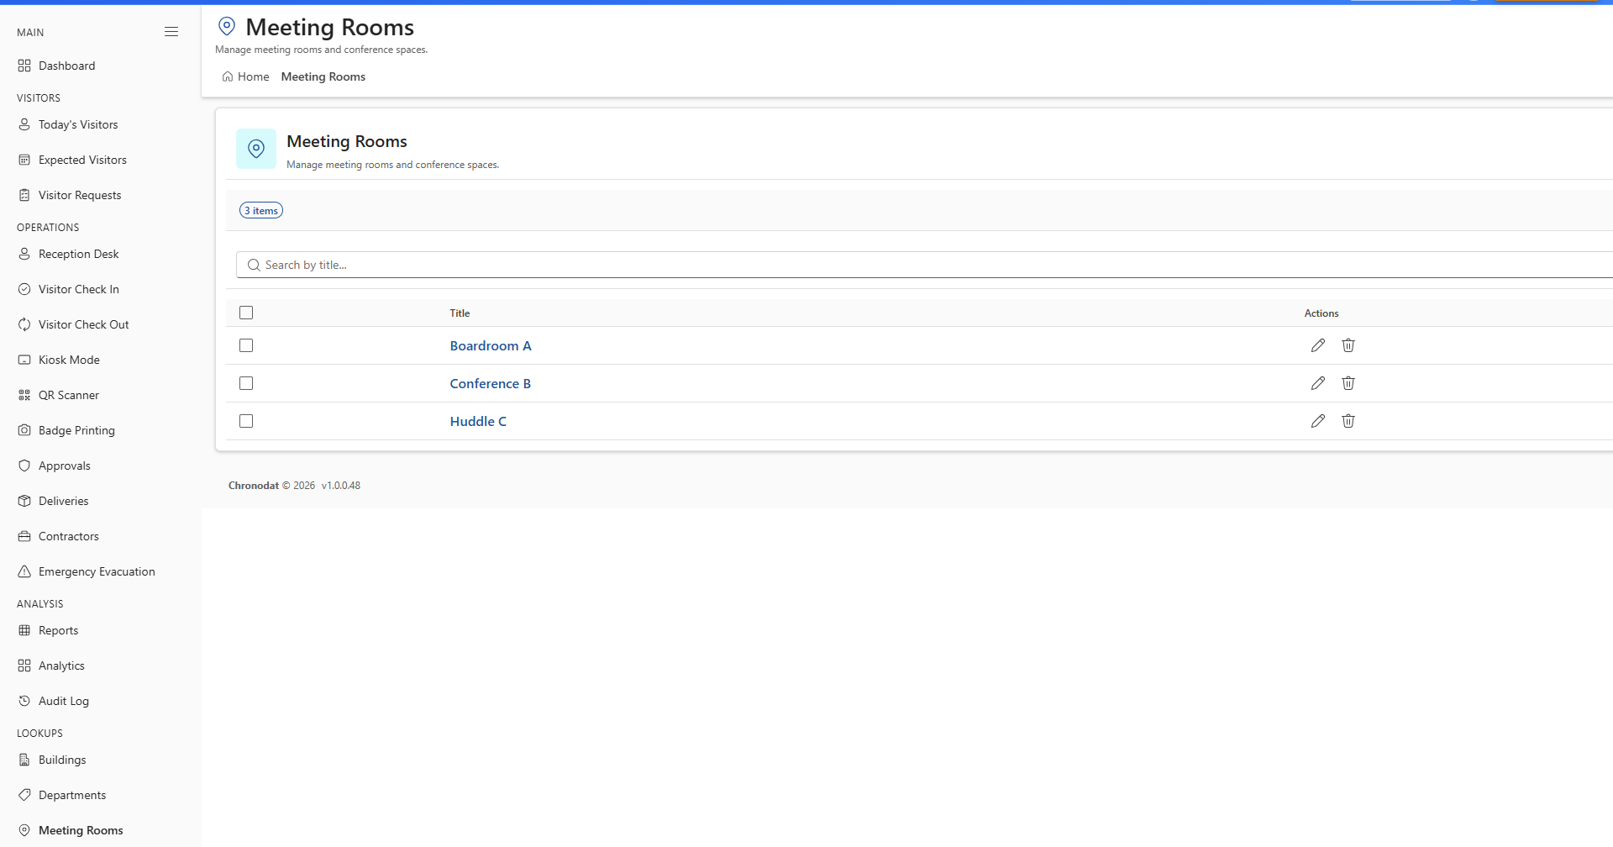Tick the Boardroom A row checkbox

[246, 345]
